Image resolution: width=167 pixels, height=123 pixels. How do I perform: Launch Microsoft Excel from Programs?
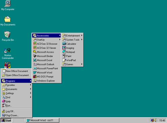47,60
